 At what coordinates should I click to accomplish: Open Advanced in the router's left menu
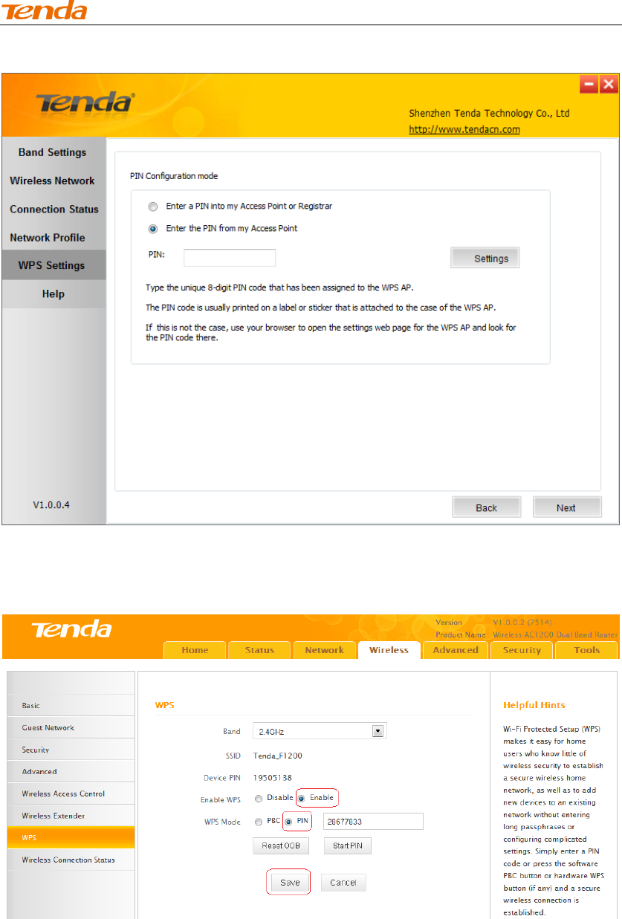[x=71, y=771]
